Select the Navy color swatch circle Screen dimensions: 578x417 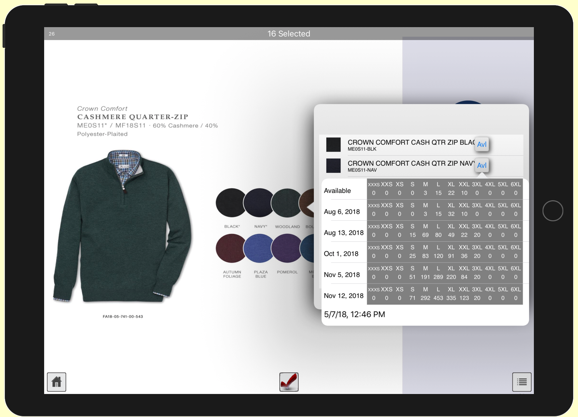(x=258, y=203)
